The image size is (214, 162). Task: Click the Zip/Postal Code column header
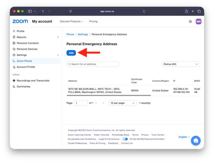[136, 81]
